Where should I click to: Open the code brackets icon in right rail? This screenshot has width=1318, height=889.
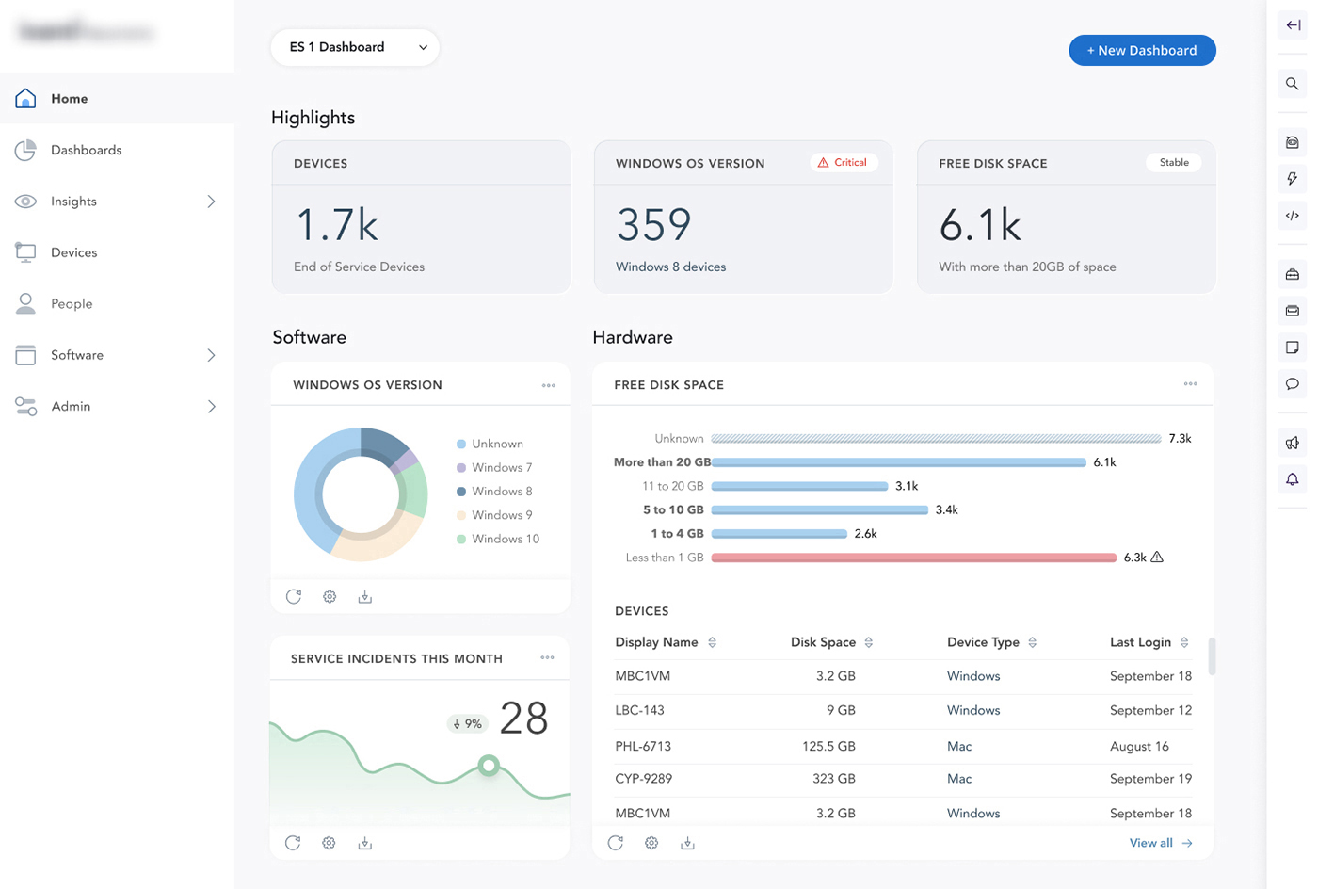tap(1292, 216)
